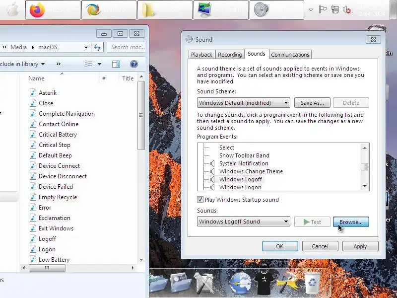The image size is (397, 298).
Task: Expand the toolbar overflow chevron in Explorer
Action: pos(58,64)
